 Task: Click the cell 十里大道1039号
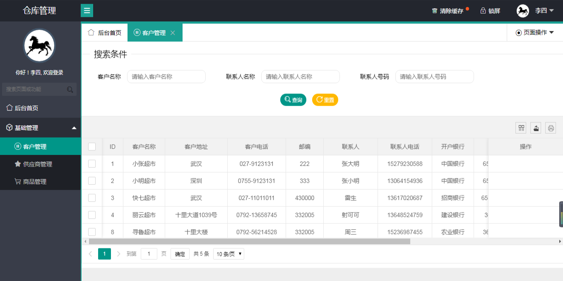196,215
